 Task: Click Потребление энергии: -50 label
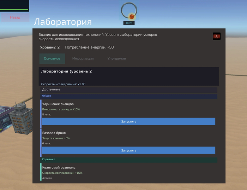click(89, 47)
